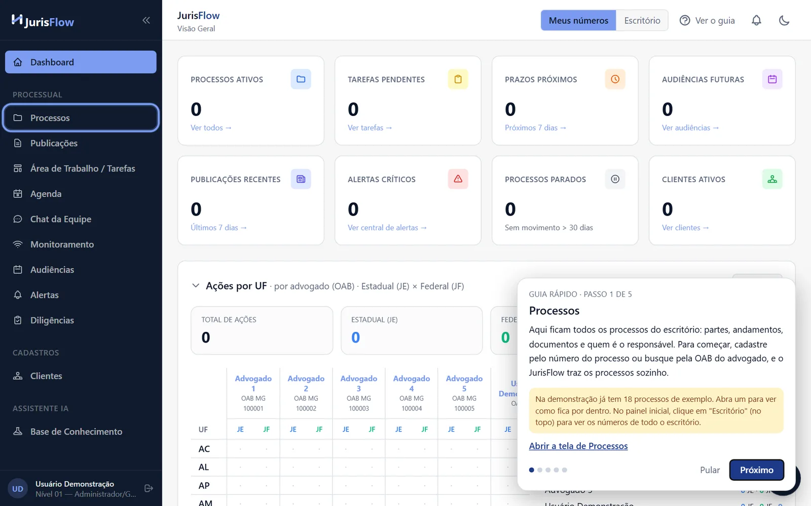This screenshot has height=506, width=811.
Task: Open Agenda in the sidebar
Action: 81,193
